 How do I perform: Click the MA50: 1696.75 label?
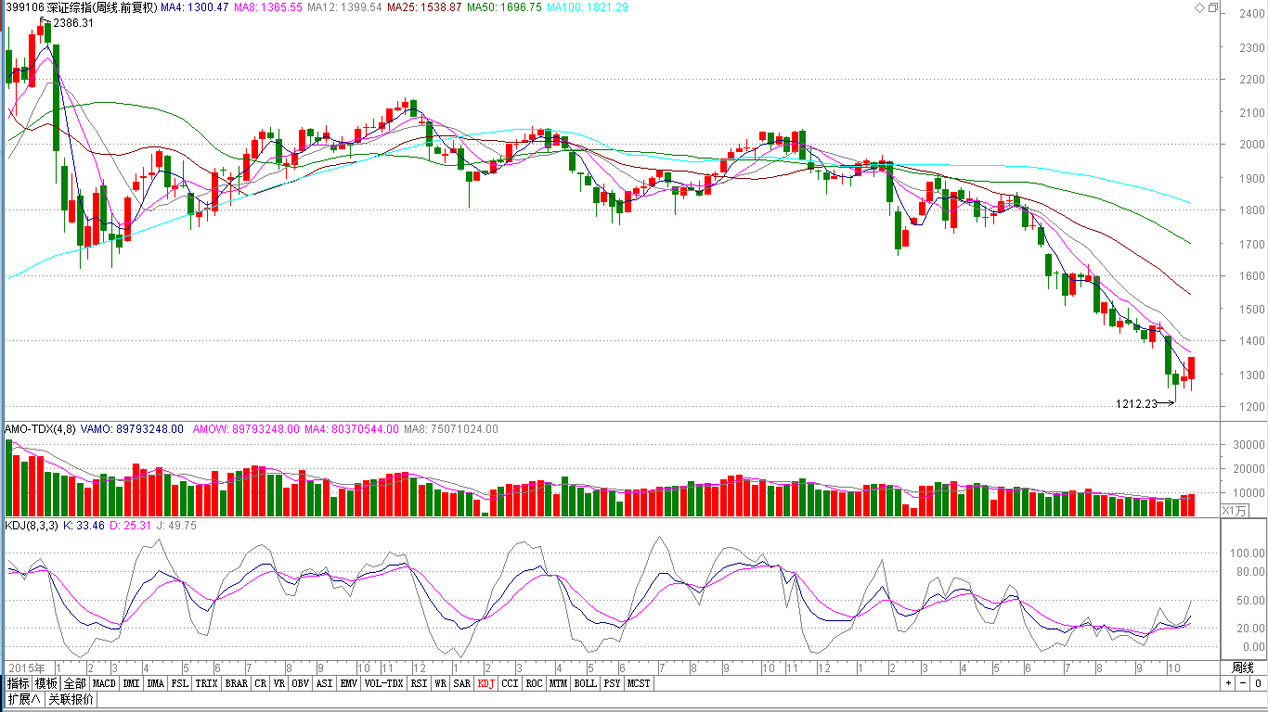pyautogui.click(x=504, y=7)
